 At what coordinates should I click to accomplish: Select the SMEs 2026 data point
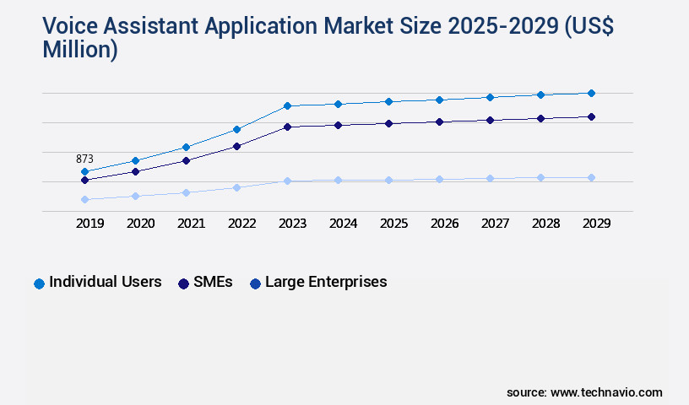439,121
